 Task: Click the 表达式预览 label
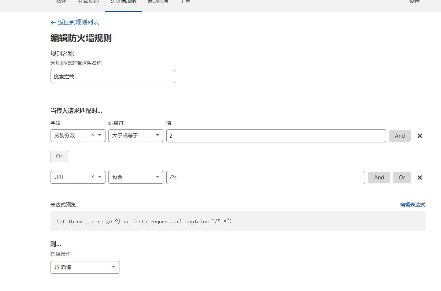pyautogui.click(x=63, y=205)
